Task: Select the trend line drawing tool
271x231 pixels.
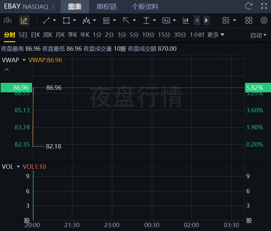Action: point(47,21)
